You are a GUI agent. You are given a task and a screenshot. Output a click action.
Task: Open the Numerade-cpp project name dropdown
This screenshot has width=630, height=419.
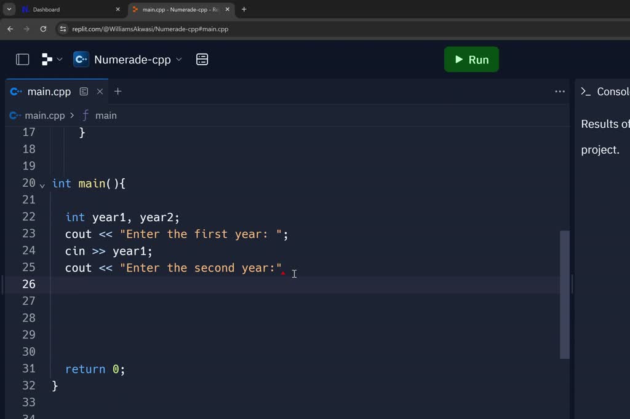coord(138,60)
